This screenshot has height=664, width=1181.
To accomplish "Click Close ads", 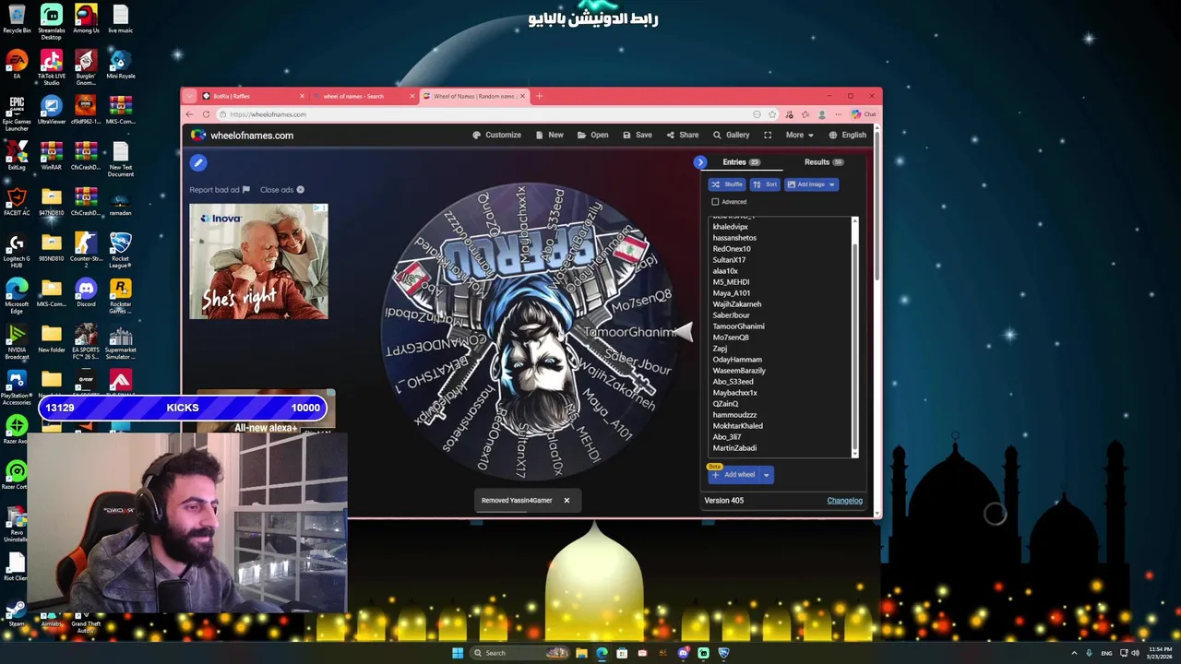I will 281,190.
